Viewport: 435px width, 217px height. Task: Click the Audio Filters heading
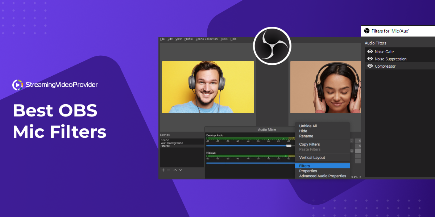(376, 43)
